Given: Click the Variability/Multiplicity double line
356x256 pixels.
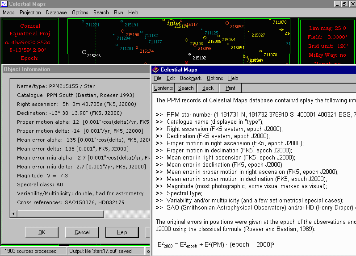Looking at the screenshot, I should click(x=80, y=193).
